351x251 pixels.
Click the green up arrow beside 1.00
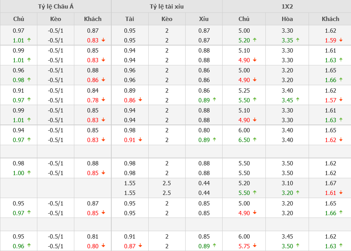[x=29, y=172]
